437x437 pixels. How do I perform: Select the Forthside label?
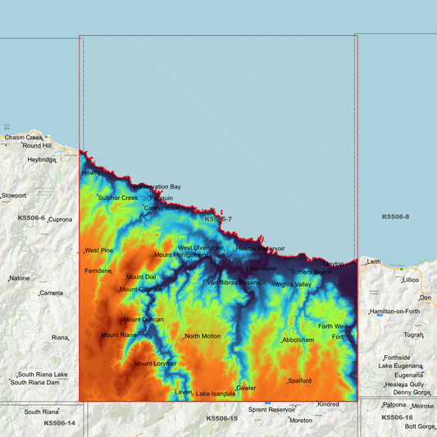(397, 357)
